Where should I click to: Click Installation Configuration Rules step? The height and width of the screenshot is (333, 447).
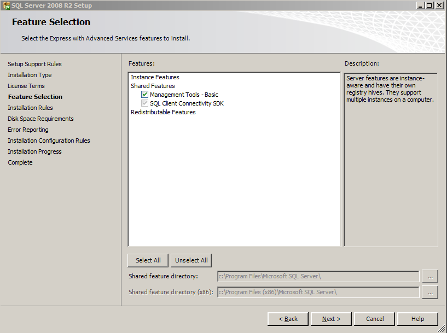[x=49, y=141]
